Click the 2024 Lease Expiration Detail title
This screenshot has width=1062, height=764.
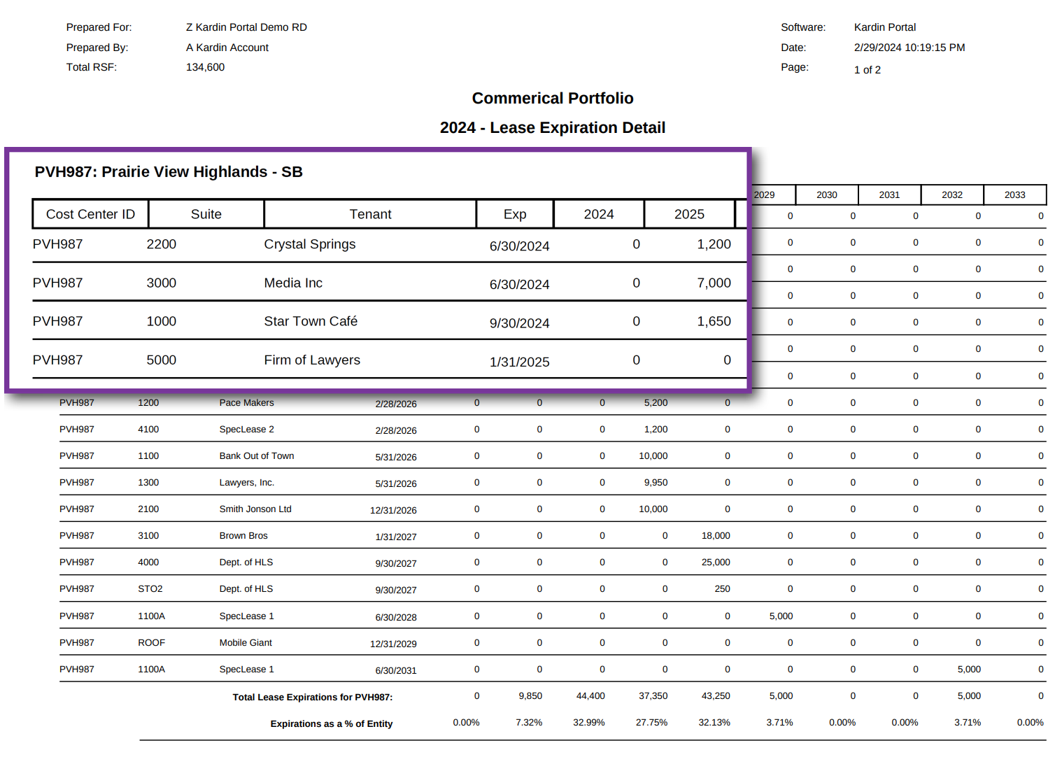(552, 127)
